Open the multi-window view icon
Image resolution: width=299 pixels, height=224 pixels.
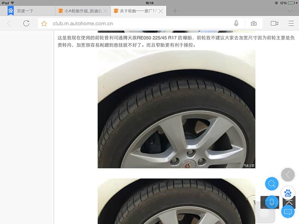[274, 23]
